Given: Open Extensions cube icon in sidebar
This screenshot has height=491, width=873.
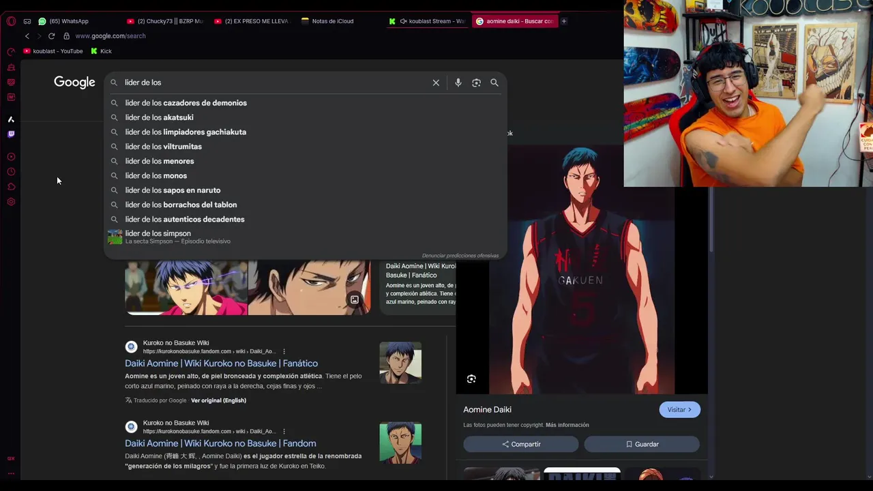Looking at the screenshot, I should click(x=11, y=187).
